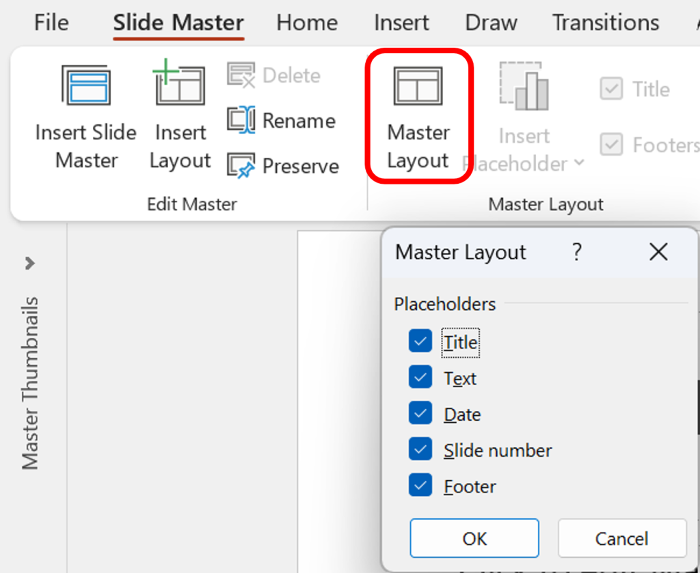Viewport: 700px width, 573px height.
Task: Close the Master Layout dialog with the X
Action: click(658, 252)
